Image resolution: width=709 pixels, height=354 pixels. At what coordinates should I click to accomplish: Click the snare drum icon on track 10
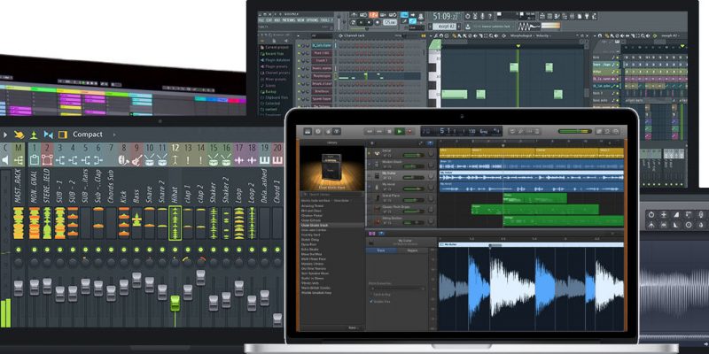(x=149, y=160)
